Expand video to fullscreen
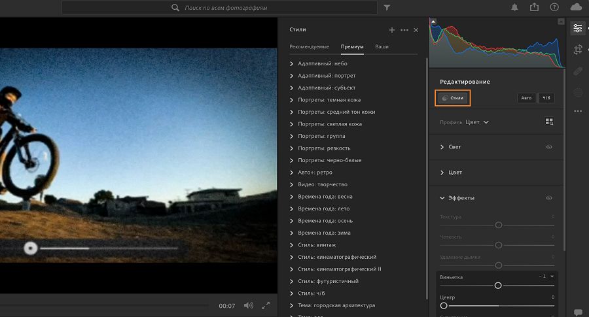 coord(266,305)
